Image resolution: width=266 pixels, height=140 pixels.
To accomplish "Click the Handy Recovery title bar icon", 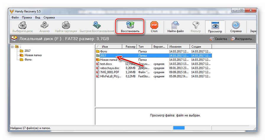I will pyautogui.click(x=12, y=11).
